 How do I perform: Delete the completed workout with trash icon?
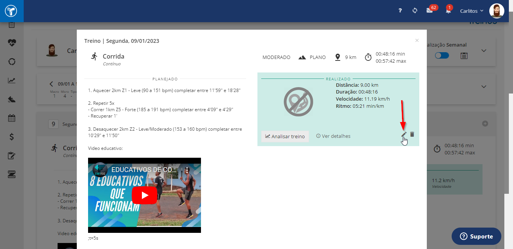click(x=412, y=134)
